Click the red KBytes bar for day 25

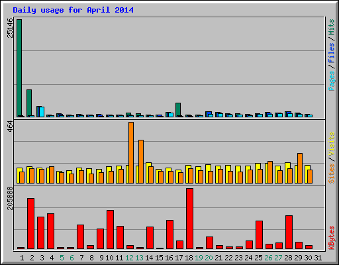pyautogui.click(x=259, y=235)
